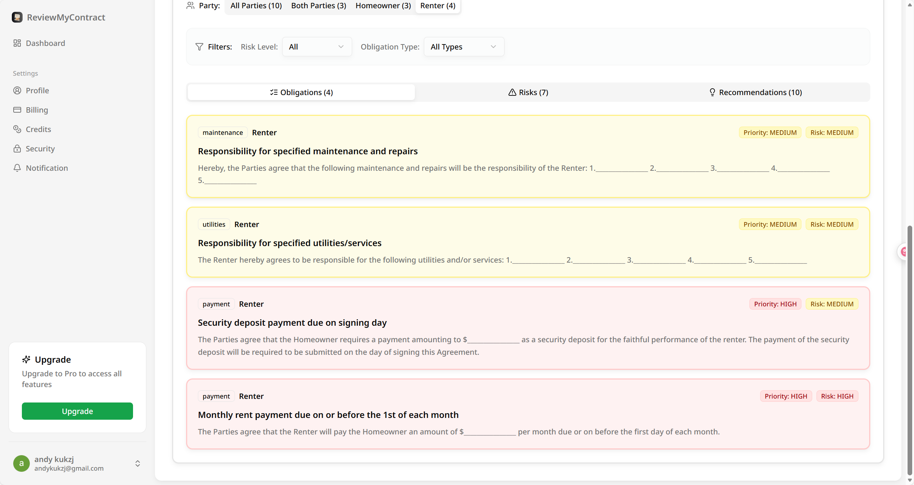The height and width of the screenshot is (485, 914).
Task: Click the green Upgrade button
Action: point(77,411)
